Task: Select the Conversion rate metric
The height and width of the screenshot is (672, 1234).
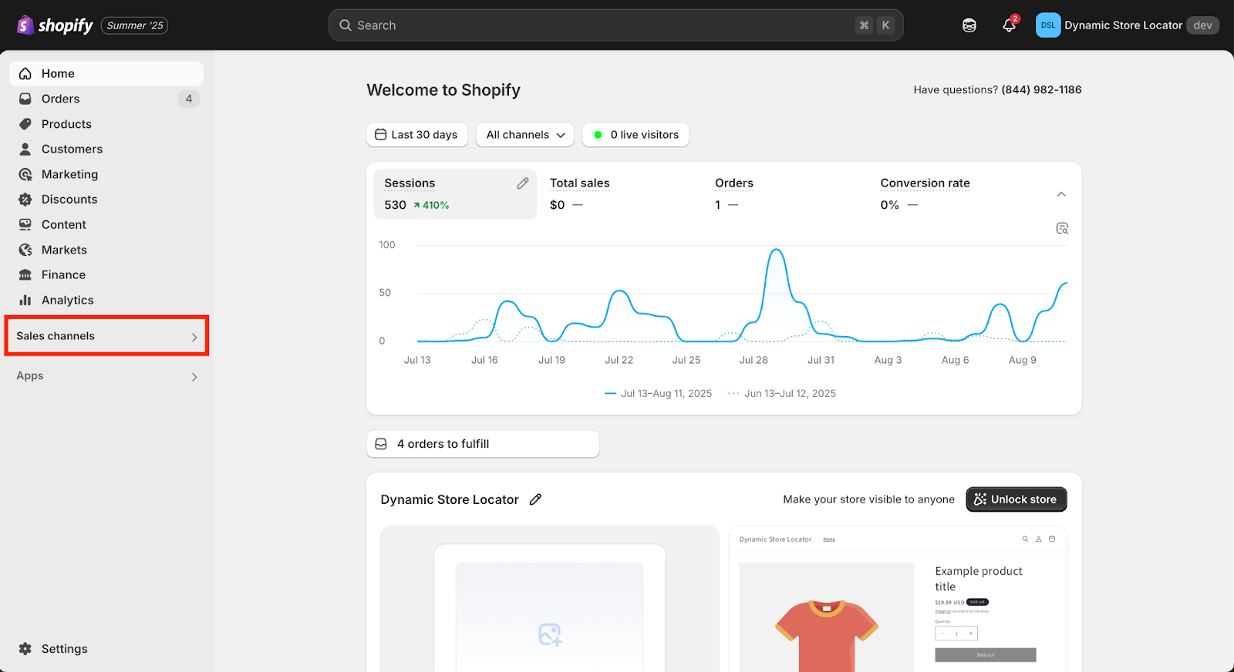Action: pos(952,194)
